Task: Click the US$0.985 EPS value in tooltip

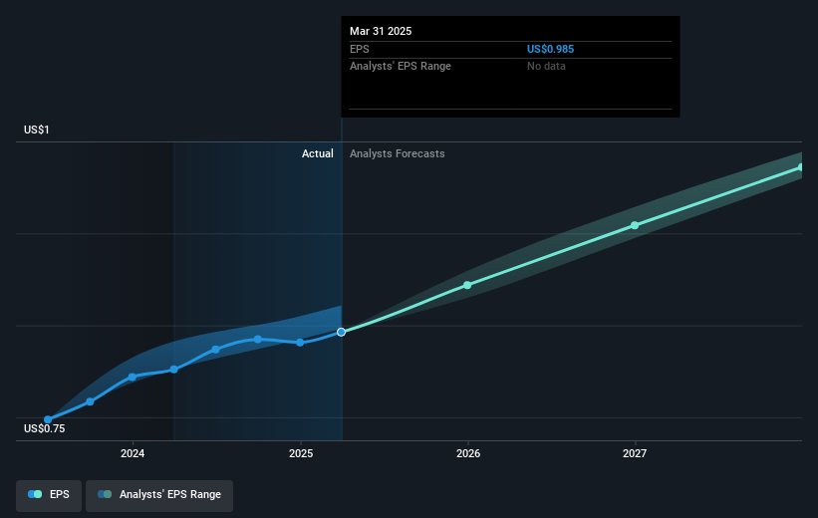Action: coord(550,49)
